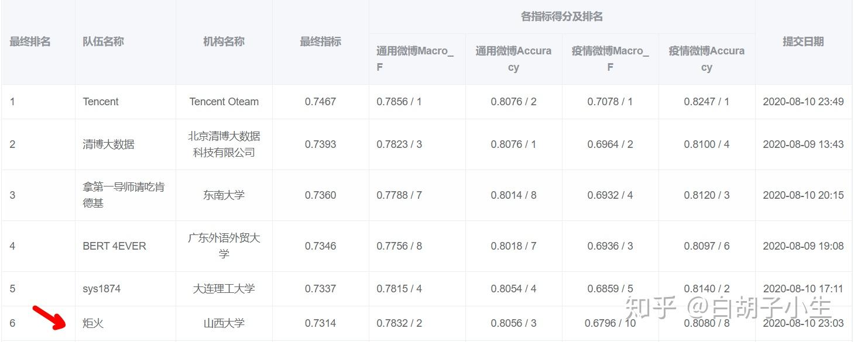Select the BERT 4EVER team entry

click(115, 246)
